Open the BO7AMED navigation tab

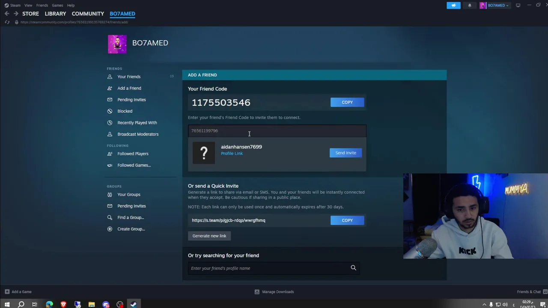(122, 14)
